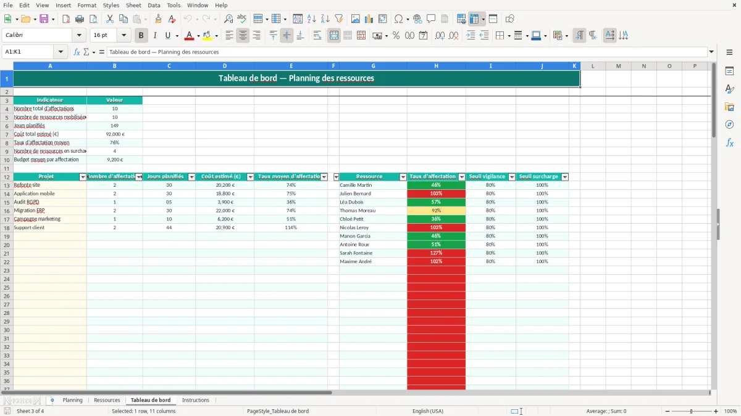Click the Copy icon

click(x=124, y=19)
